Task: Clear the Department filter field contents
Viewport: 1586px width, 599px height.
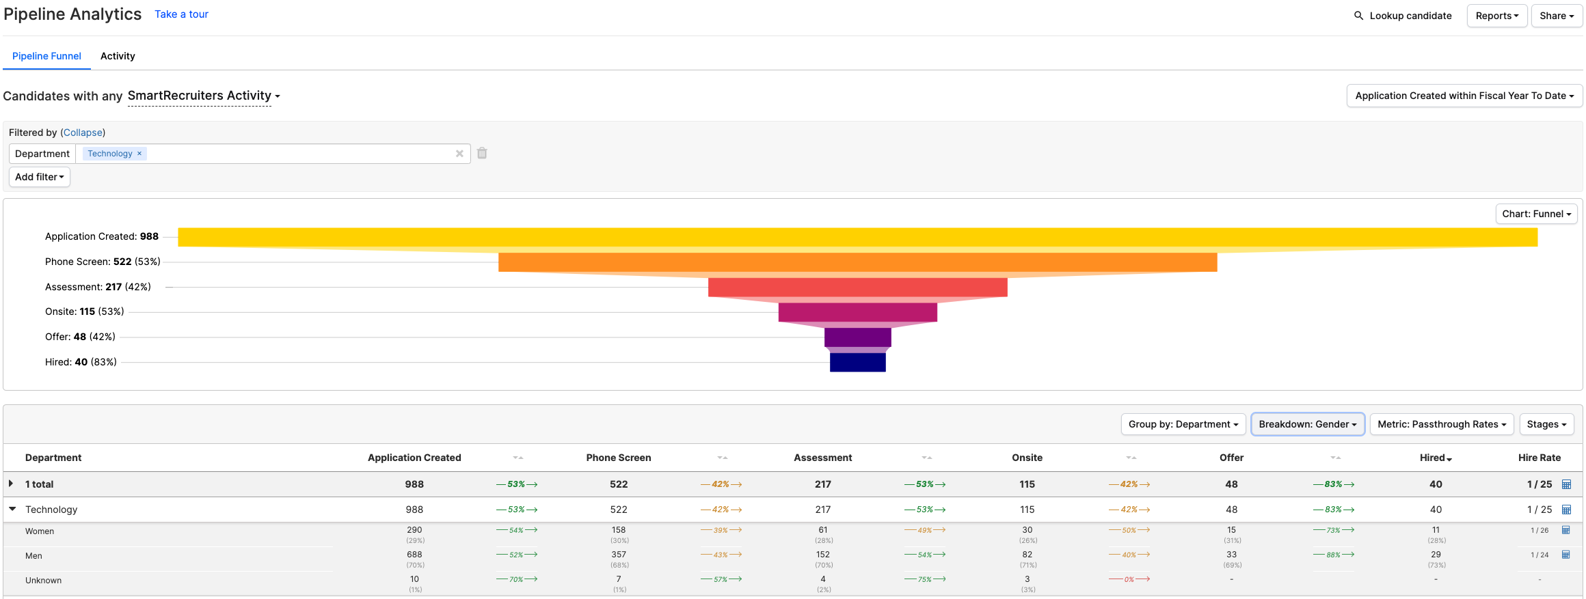Action: [x=459, y=154]
